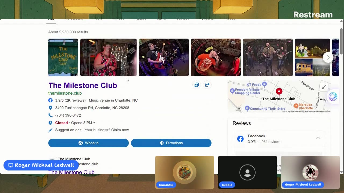Click the red map pin marker

click(279, 92)
